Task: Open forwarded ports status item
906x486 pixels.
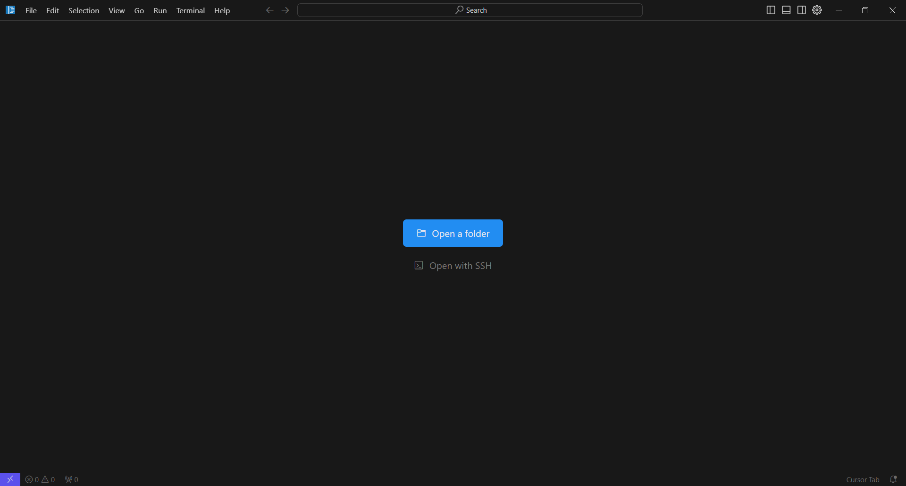Action: [72, 479]
